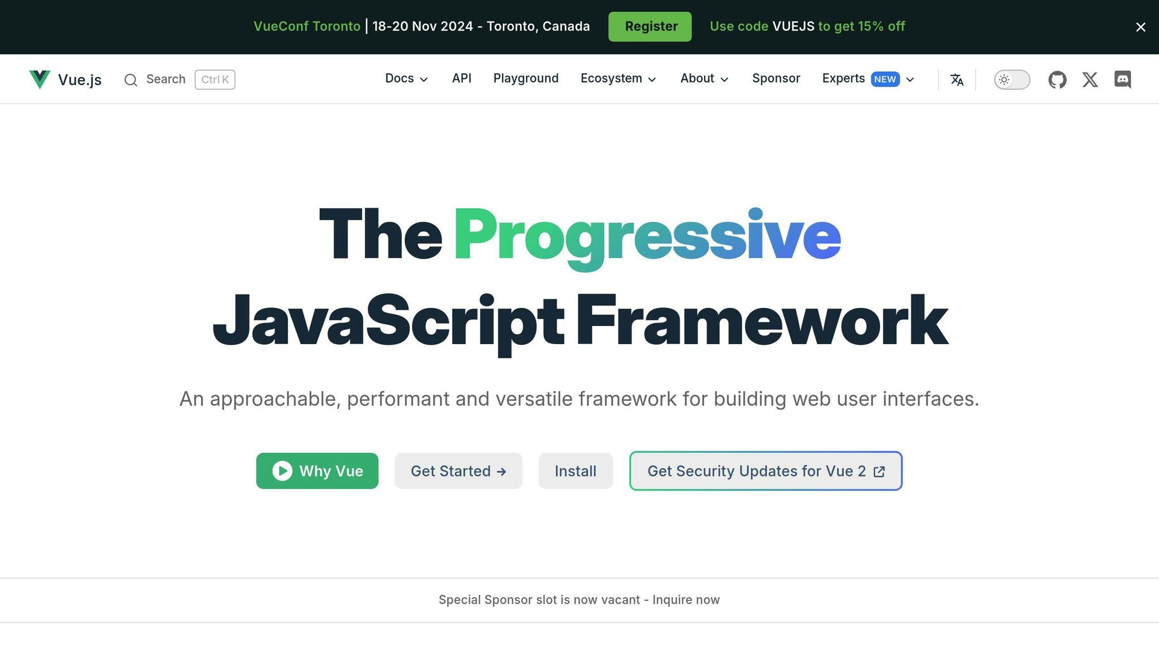Click Inquire now for sponsor slot

point(686,599)
